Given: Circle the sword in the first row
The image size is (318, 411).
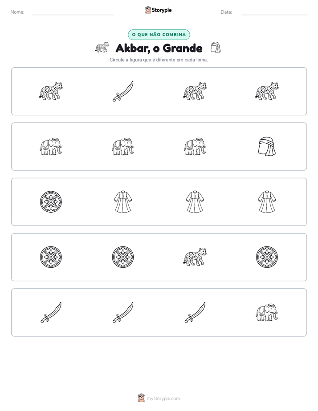Looking at the screenshot, I should pyautogui.click(x=123, y=91).
